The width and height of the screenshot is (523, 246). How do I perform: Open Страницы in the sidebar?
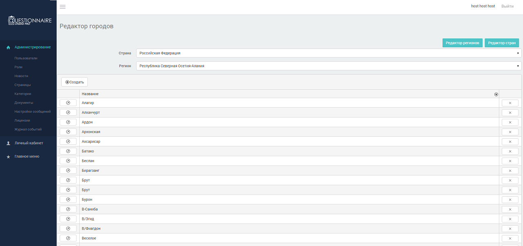point(22,85)
